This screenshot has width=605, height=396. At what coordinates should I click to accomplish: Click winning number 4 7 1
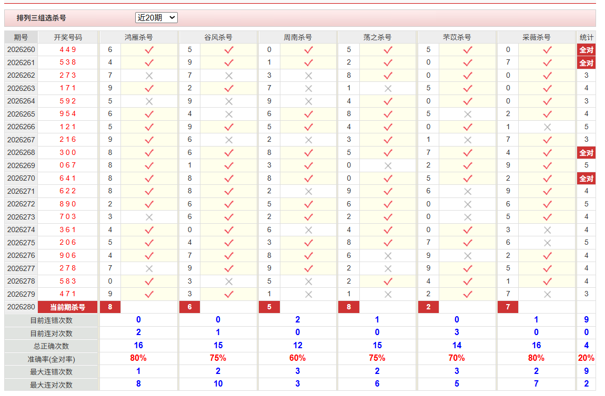tap(68, 294)
